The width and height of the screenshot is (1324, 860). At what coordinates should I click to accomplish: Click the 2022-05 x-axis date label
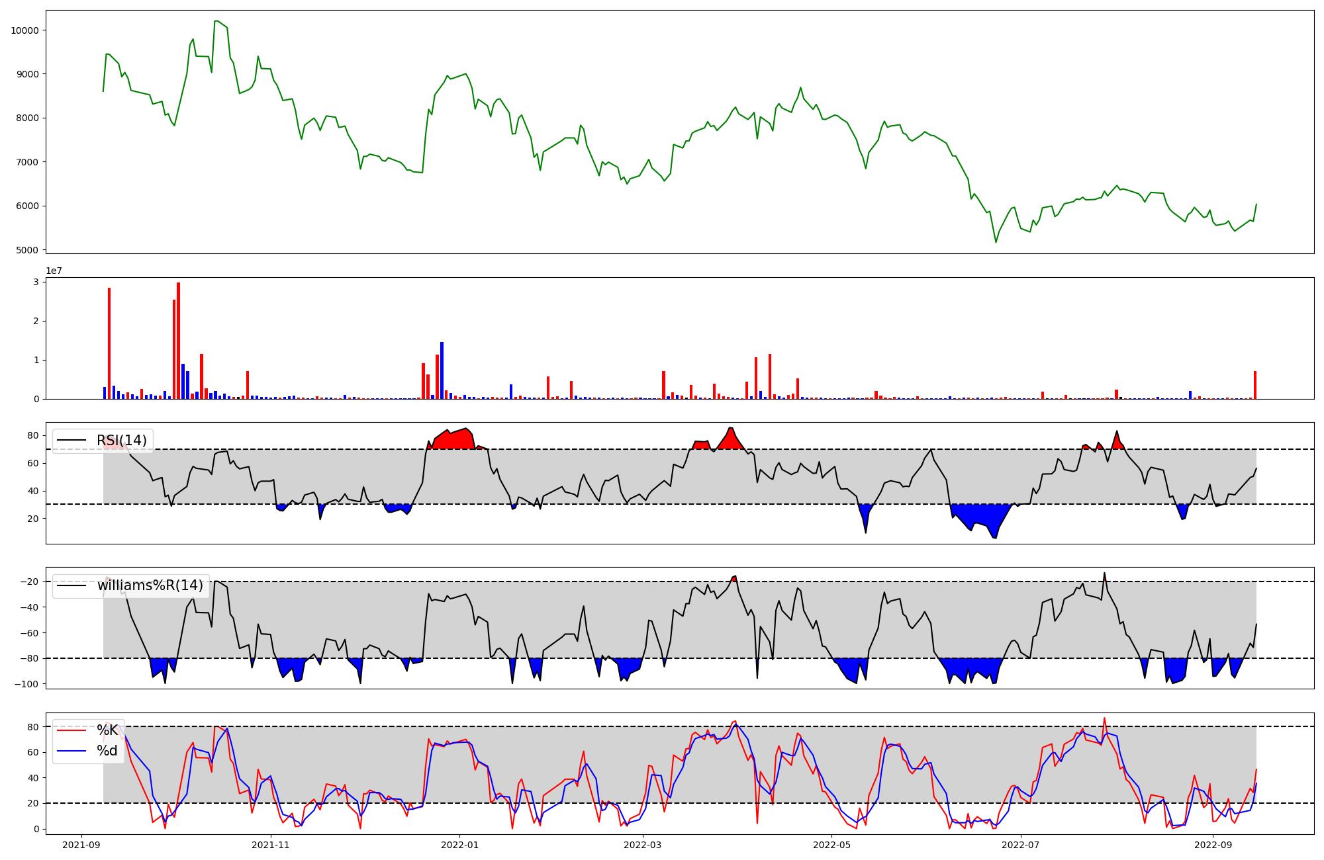(831, 845)
